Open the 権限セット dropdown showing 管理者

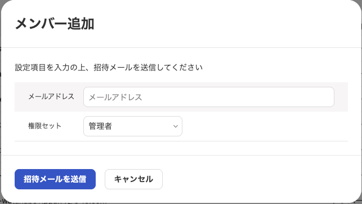point(133,126)
